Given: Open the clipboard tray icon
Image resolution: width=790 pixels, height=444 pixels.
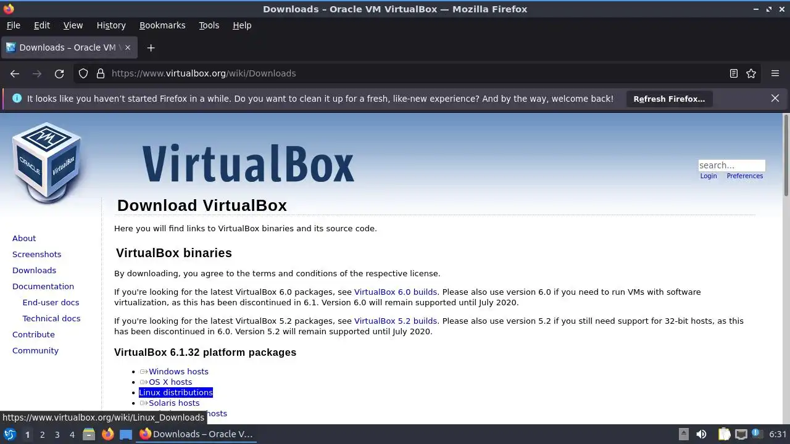Looking at the screenshot, I should 724,434.
